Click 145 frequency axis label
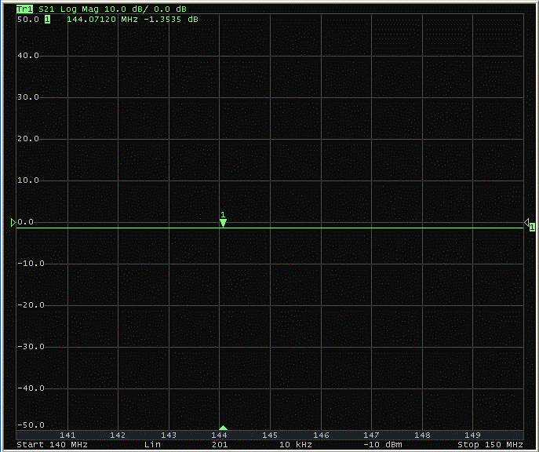This screenshot has height=452, width=539. pyautogui.click(x=270, y=436)
